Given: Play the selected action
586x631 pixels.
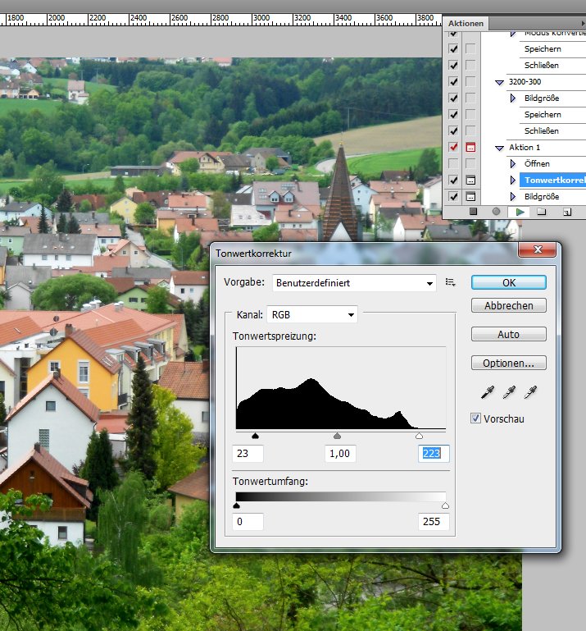Looking at the screenshot, I should point(520,212).
